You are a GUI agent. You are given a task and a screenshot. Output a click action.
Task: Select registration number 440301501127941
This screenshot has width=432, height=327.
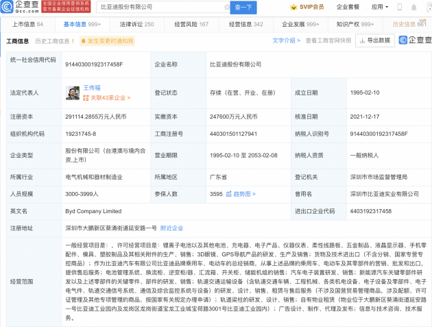tap(233, 134)
